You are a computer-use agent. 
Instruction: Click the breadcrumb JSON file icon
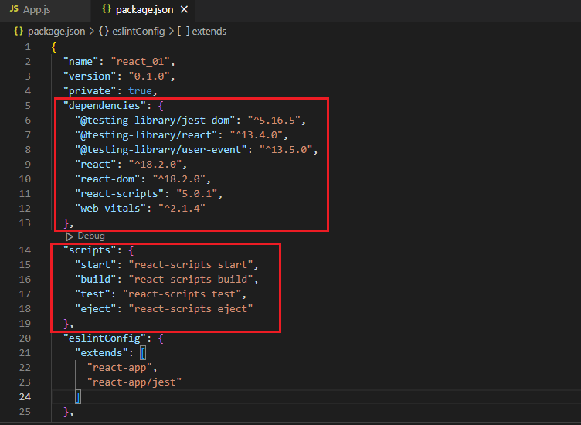pyautogui.click(x=19, y=31)
